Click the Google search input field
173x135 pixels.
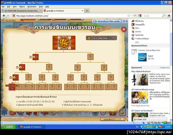(x=152, y=16)
